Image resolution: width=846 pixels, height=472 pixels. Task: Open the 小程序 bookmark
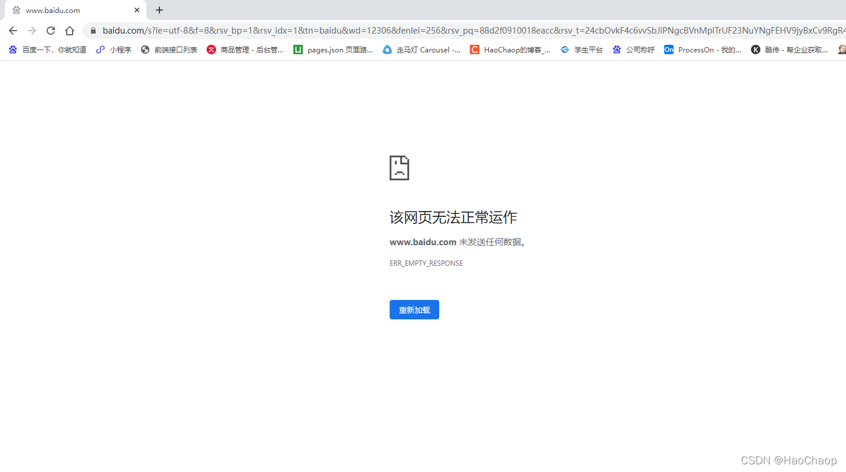tap(113, 50)
